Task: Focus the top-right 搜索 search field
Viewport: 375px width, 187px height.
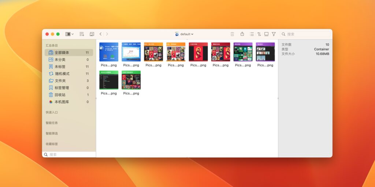Action: pyautogui.click(x=305, y=34)
